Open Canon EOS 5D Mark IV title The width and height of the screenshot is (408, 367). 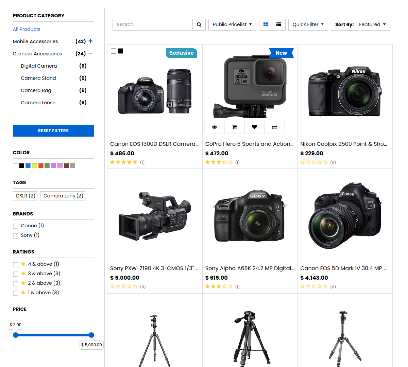344,268
